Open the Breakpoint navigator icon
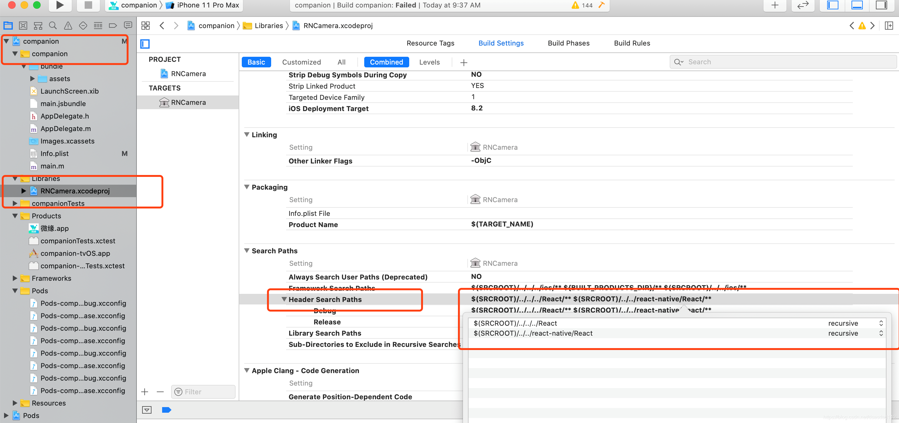 113,26
